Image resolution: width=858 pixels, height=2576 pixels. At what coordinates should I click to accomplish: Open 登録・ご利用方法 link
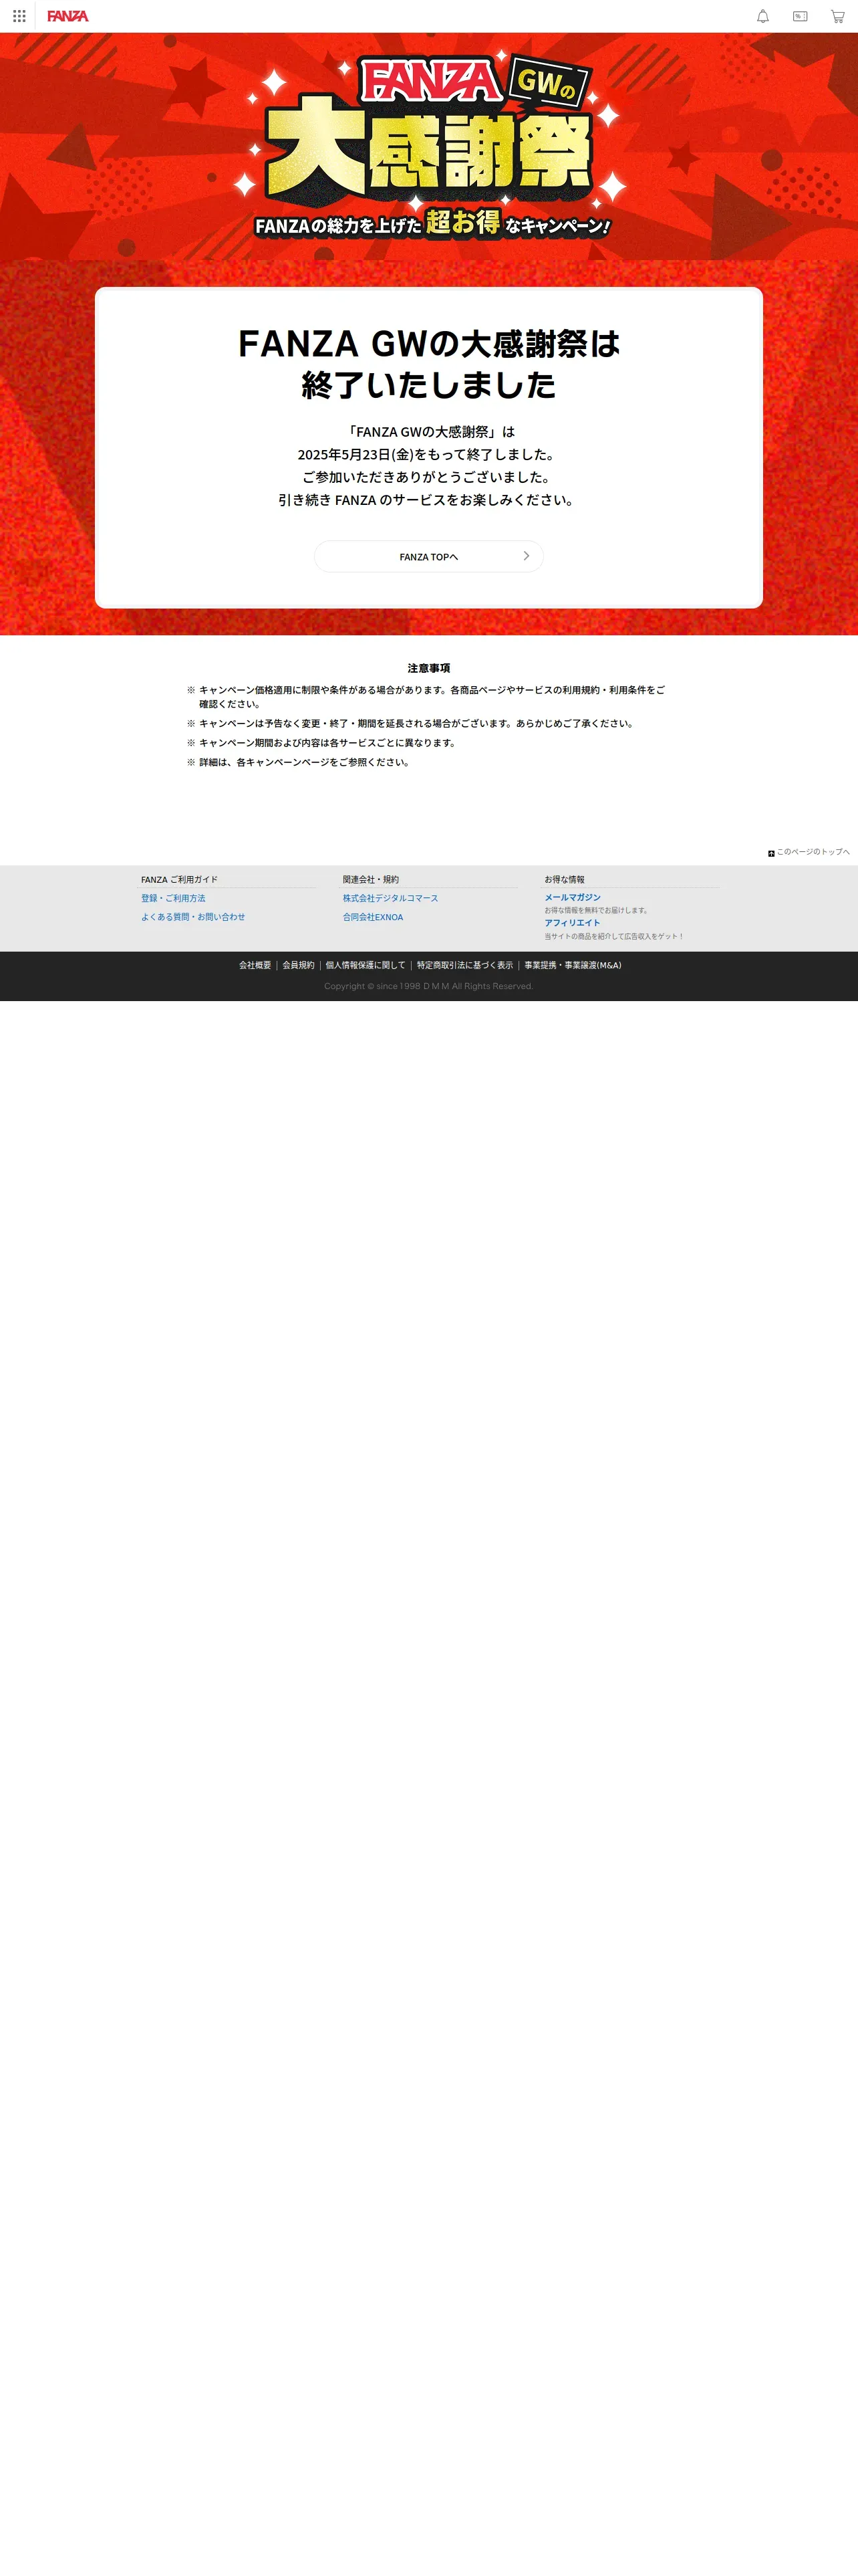[x=173, y=898]
